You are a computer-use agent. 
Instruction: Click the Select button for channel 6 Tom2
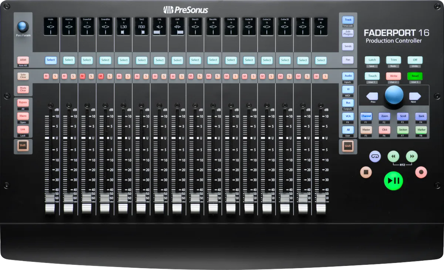point(141,60)
